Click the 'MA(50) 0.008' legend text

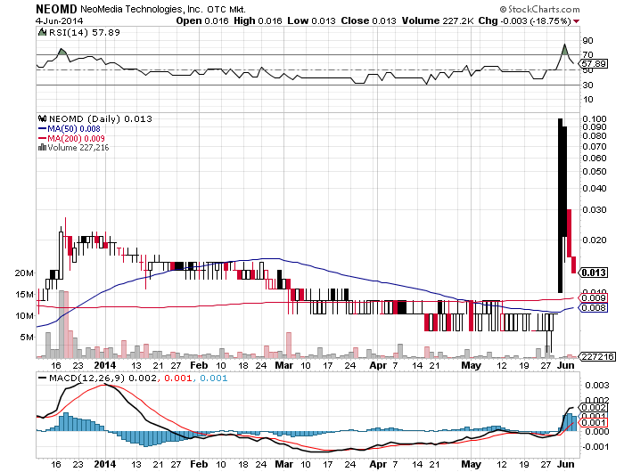coord(74,129)
